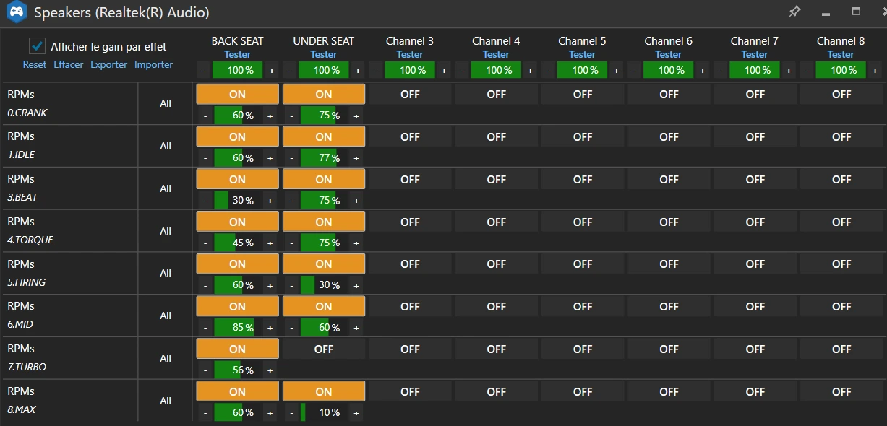Decrease 7.TURBO BACK SEAT gain with minus

pos(205,370)
